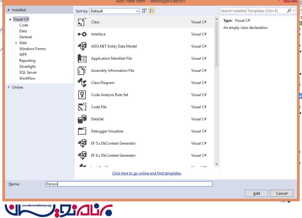This screenshot has height=218, width=302.
Task: Select the Silverlight category
Action: (27, 67)
